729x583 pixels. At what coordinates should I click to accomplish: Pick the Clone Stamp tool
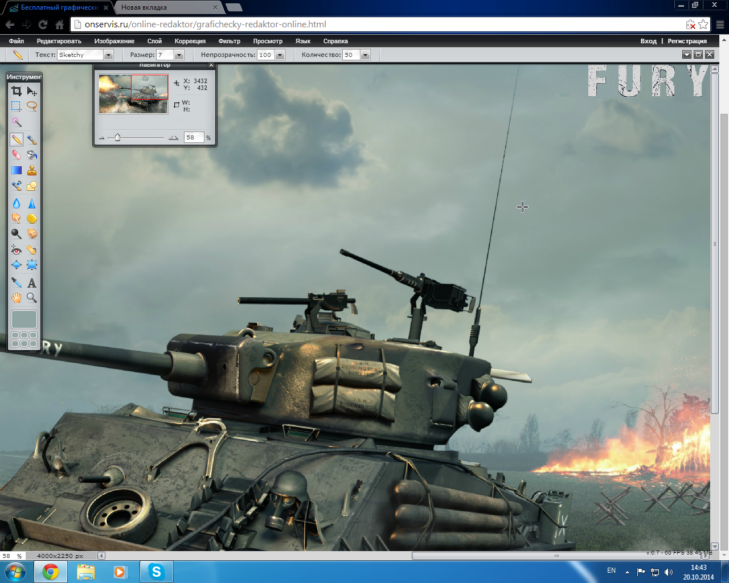coord(32,170)
